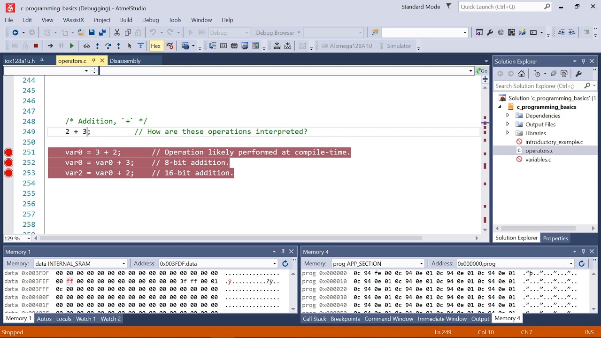The height and width of the screenshot is (338, 601).
Task: Toggle Hex display mode
Action: pyautogui.click(x=155, y=46)
